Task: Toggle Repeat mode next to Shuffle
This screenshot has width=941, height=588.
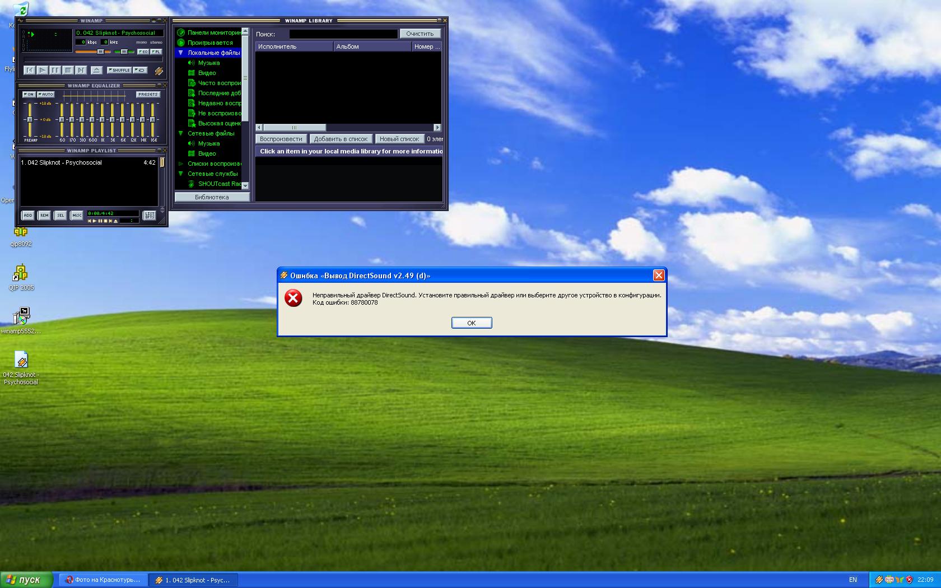Action: coord(141,70)
